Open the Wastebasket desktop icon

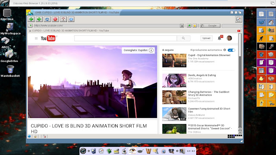(x=10, y=71)
